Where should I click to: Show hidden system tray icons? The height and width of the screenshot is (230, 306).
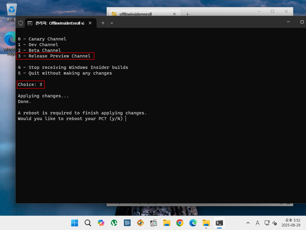[248, 223]
